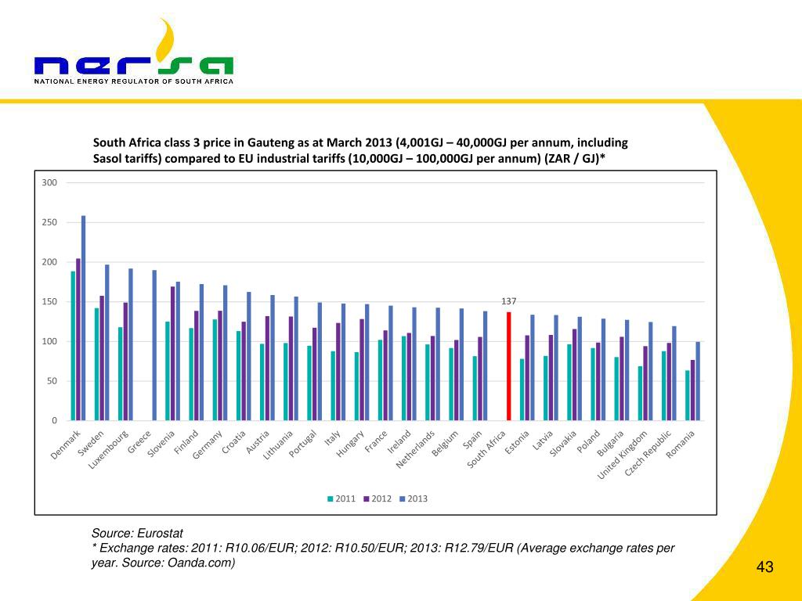Click the exchange rates footnote
This screenshot has height=601, width=802.
pyautogui.click(x=383, y=555)
